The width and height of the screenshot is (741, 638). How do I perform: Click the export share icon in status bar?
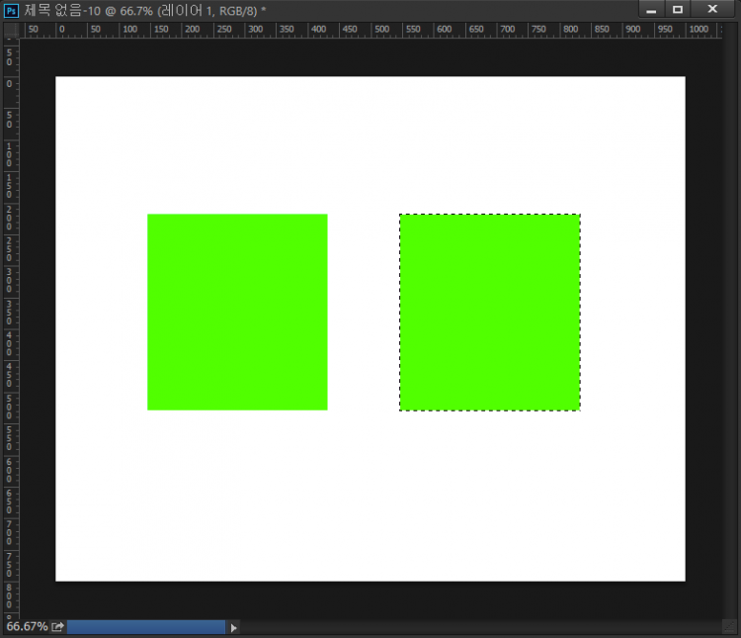57,627
